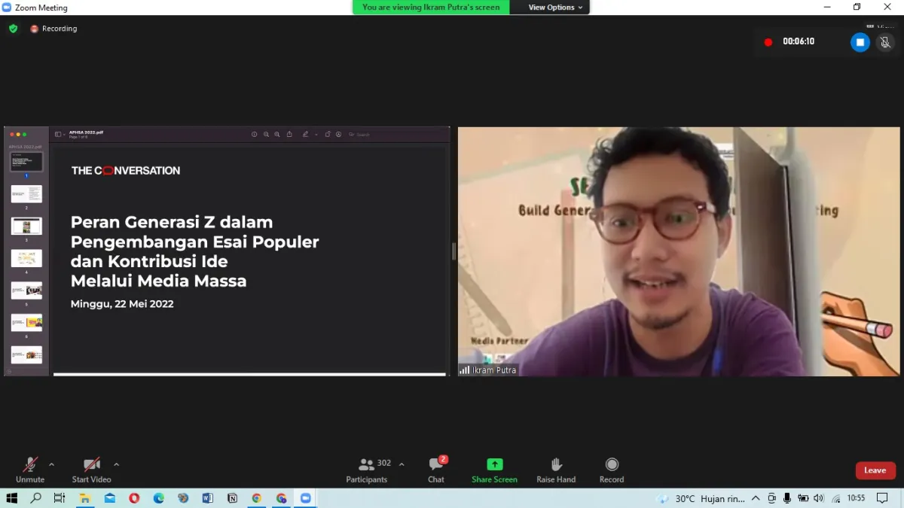Select page 3 thumbnail in the PDF sidebar

(26, 225)
